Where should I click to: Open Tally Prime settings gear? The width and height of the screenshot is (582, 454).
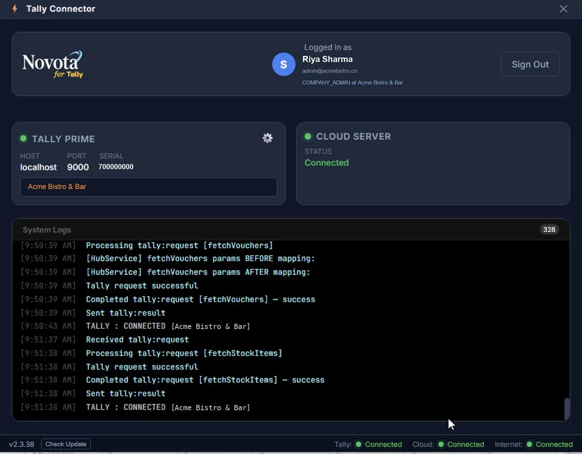[268, 138]
